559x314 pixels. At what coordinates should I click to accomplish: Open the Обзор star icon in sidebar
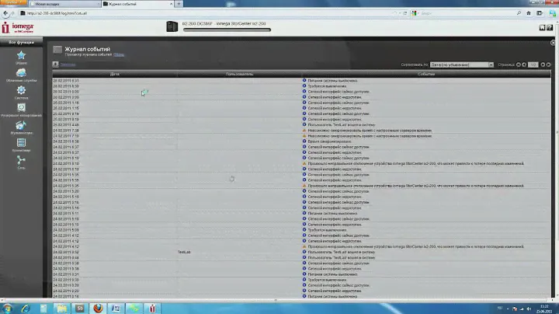click(21, 56)
